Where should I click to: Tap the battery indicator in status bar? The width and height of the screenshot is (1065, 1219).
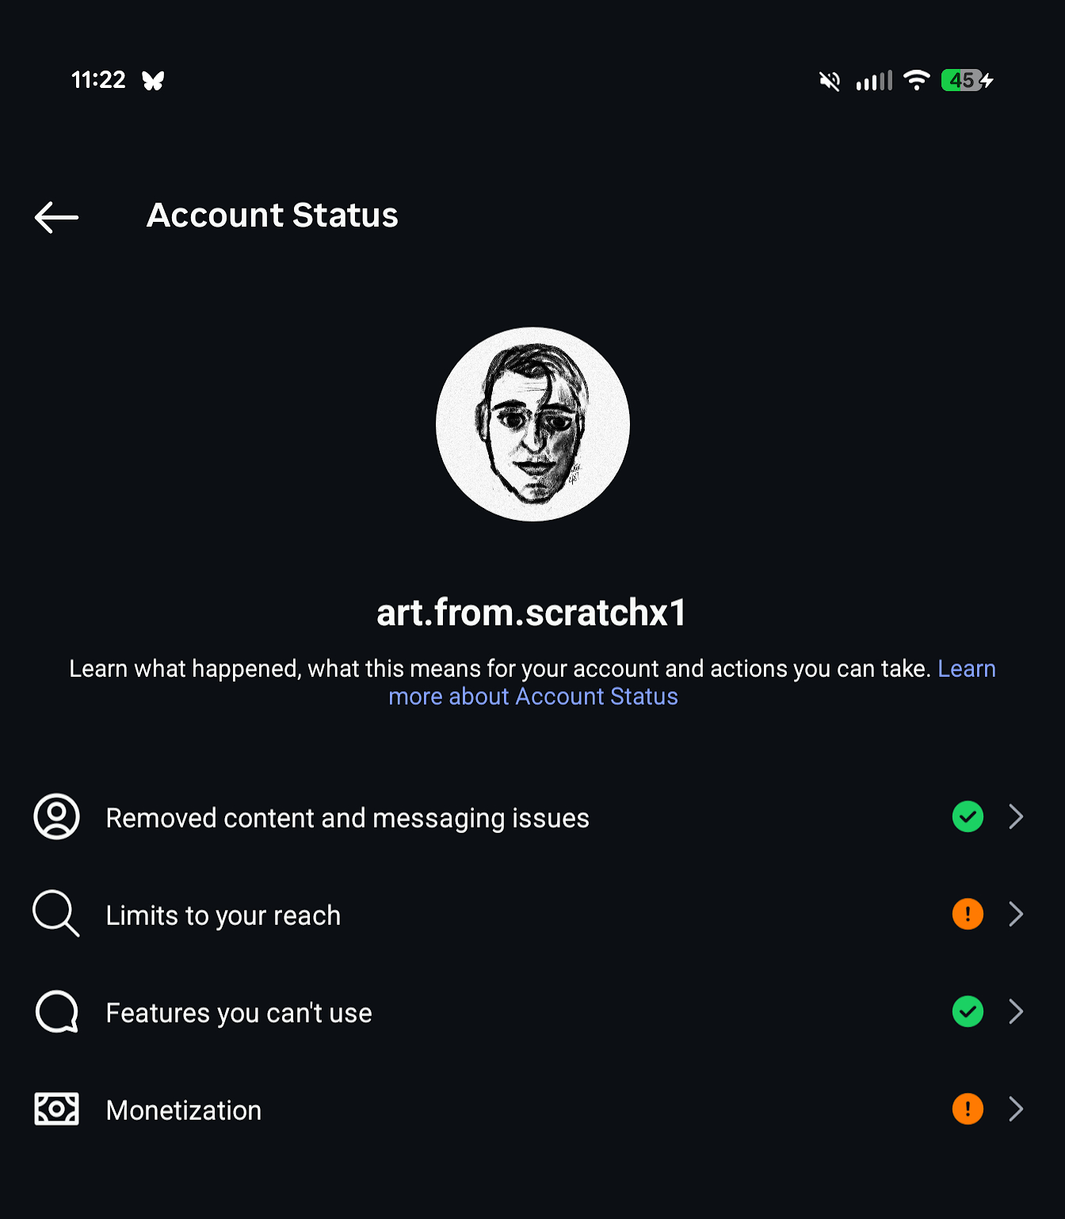coord(965,80)
